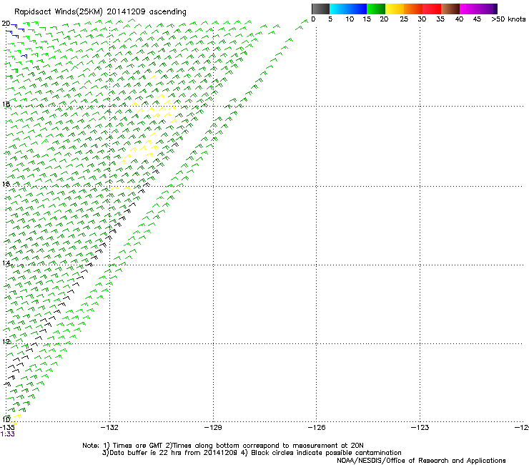Viewport: 529px width, 465px height.
Task: Click the note line '3)Data buffer is 22 hrs'
Action: click(252, 453)
